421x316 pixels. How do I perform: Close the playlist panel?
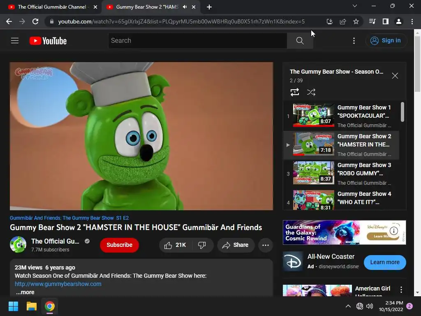point(395,76)
